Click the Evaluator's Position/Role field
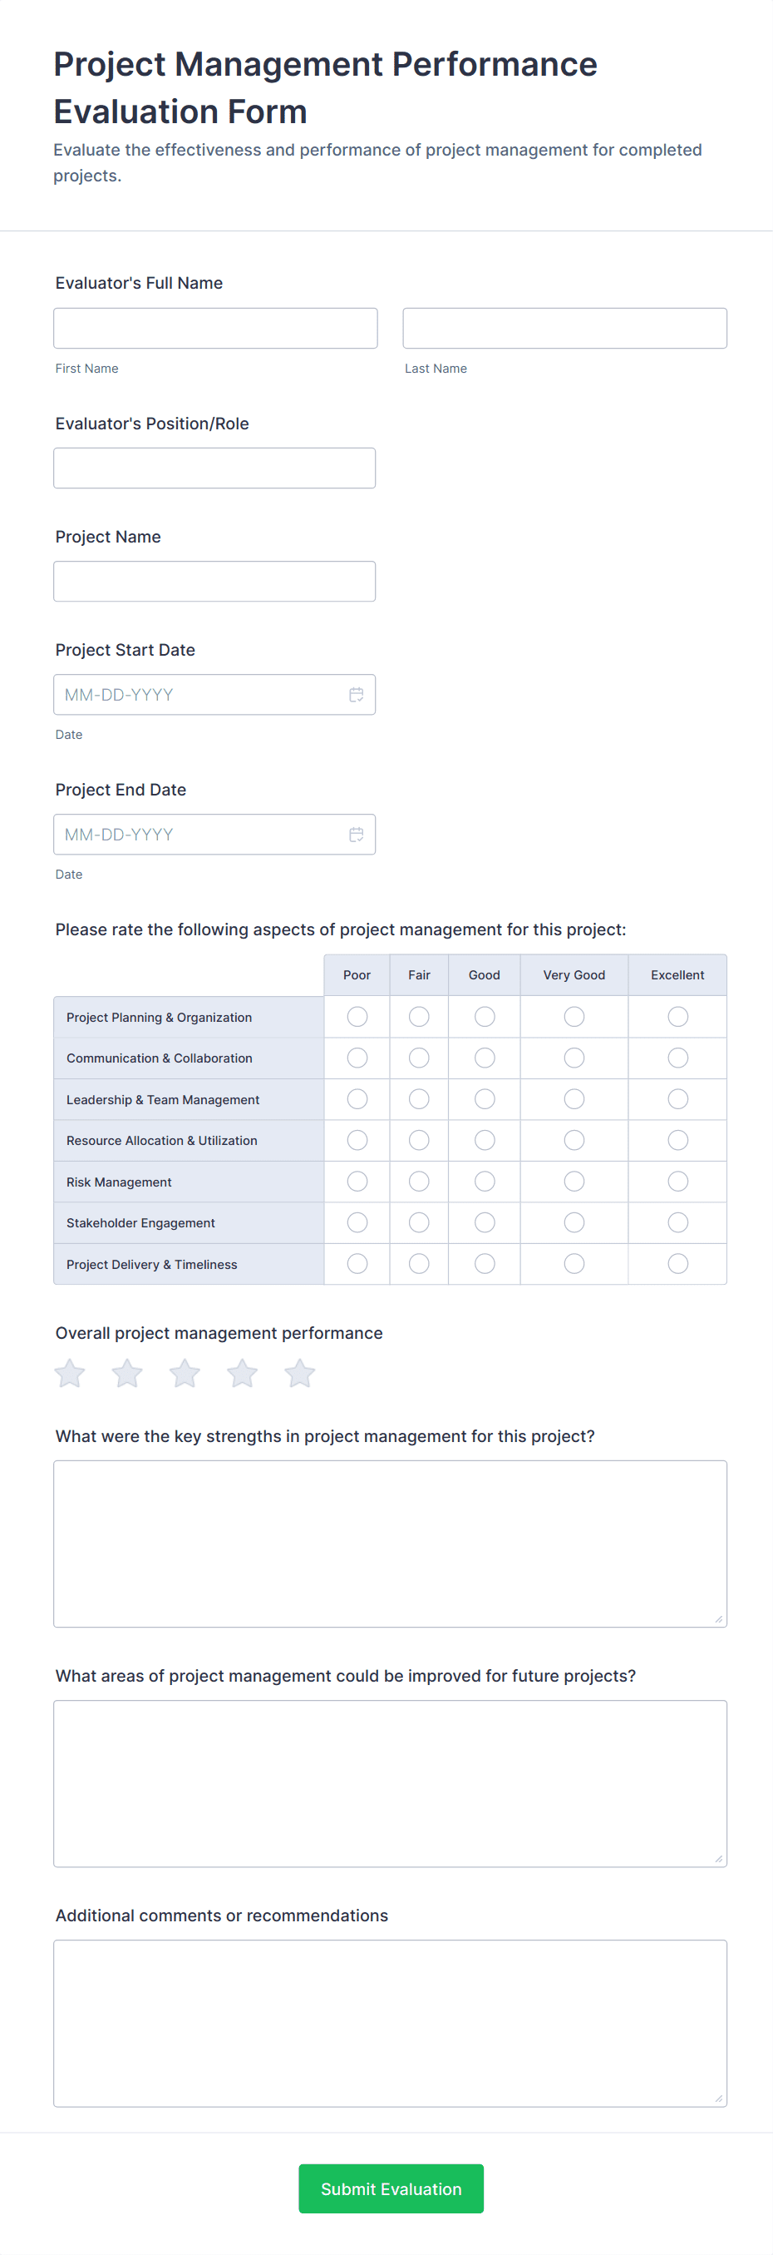Screen dimensions: 773x2255 [214, 468]
